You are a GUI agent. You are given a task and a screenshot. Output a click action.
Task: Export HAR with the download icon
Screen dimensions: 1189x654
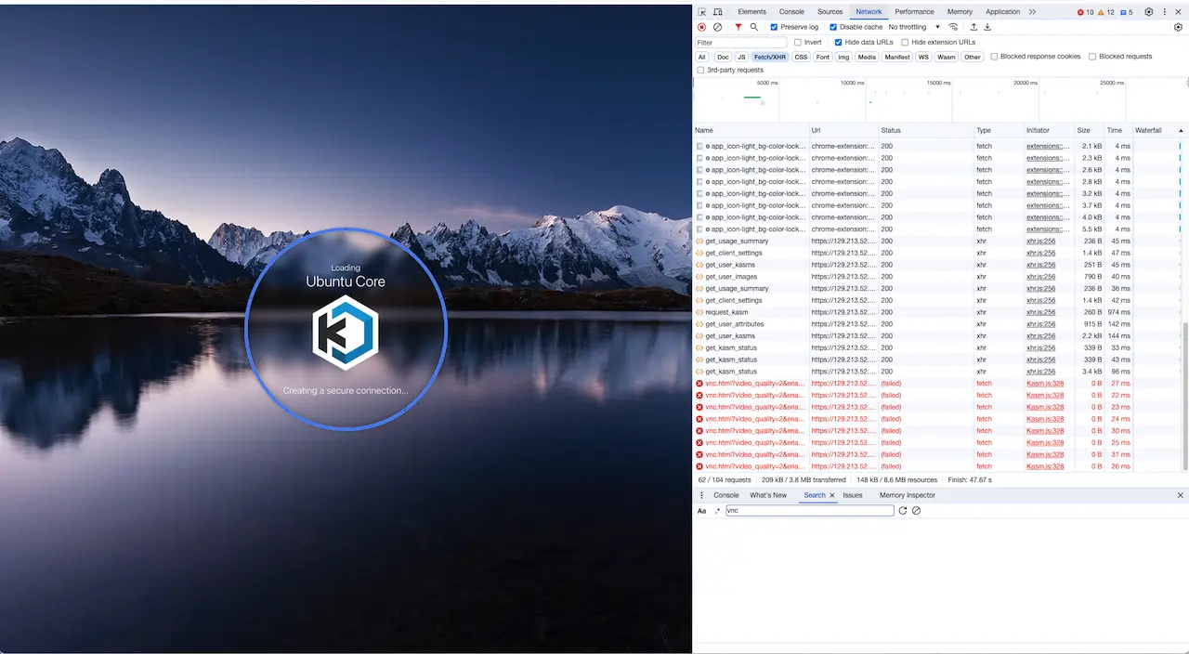(986, 27)
